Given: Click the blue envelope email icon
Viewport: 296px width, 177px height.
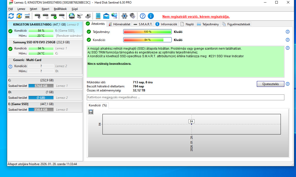Looking at the screenshot, I should point(106,16).
